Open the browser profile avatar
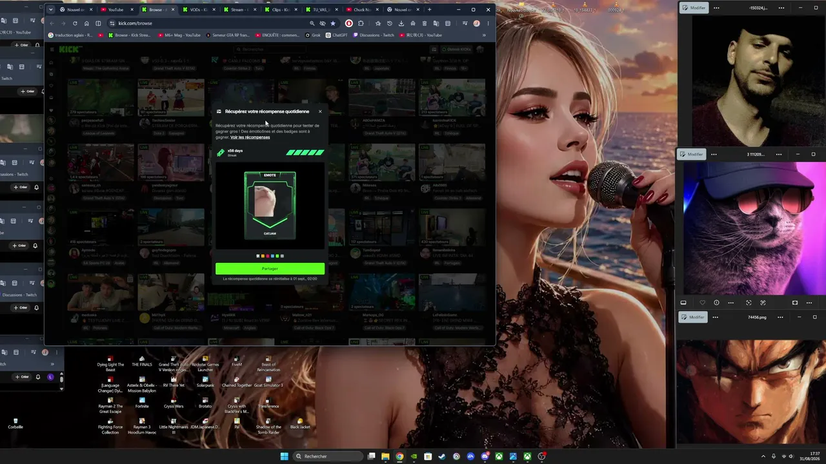 (x=476, y=23)
